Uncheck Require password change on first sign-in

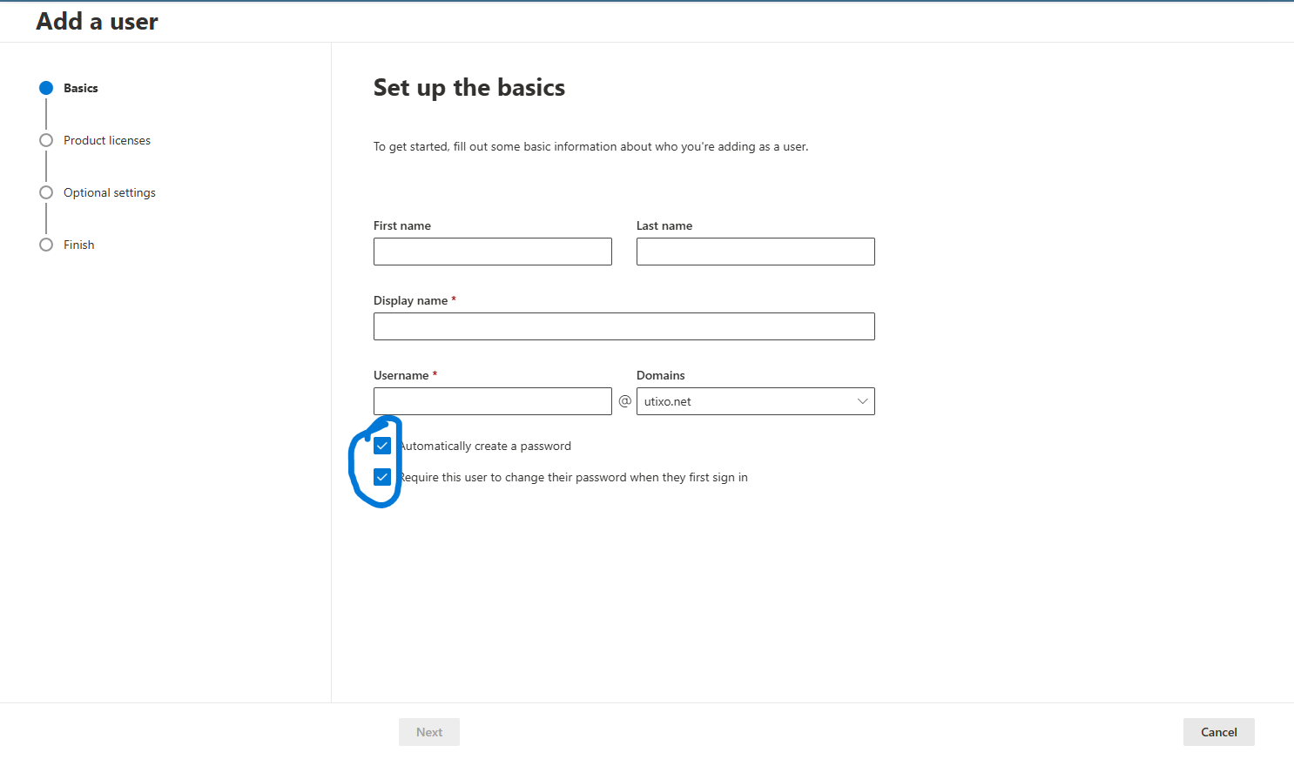click(382, 477)
